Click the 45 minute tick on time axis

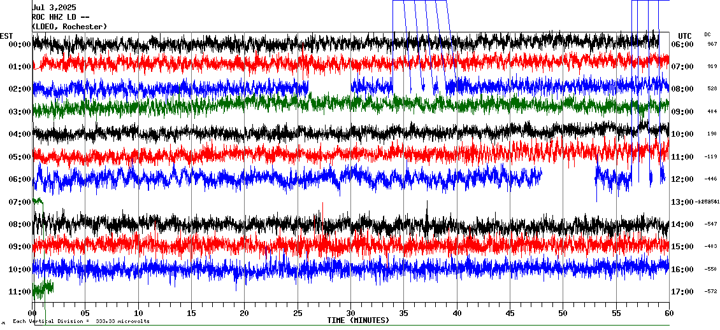pyautogui.click(x=510, y=313)
